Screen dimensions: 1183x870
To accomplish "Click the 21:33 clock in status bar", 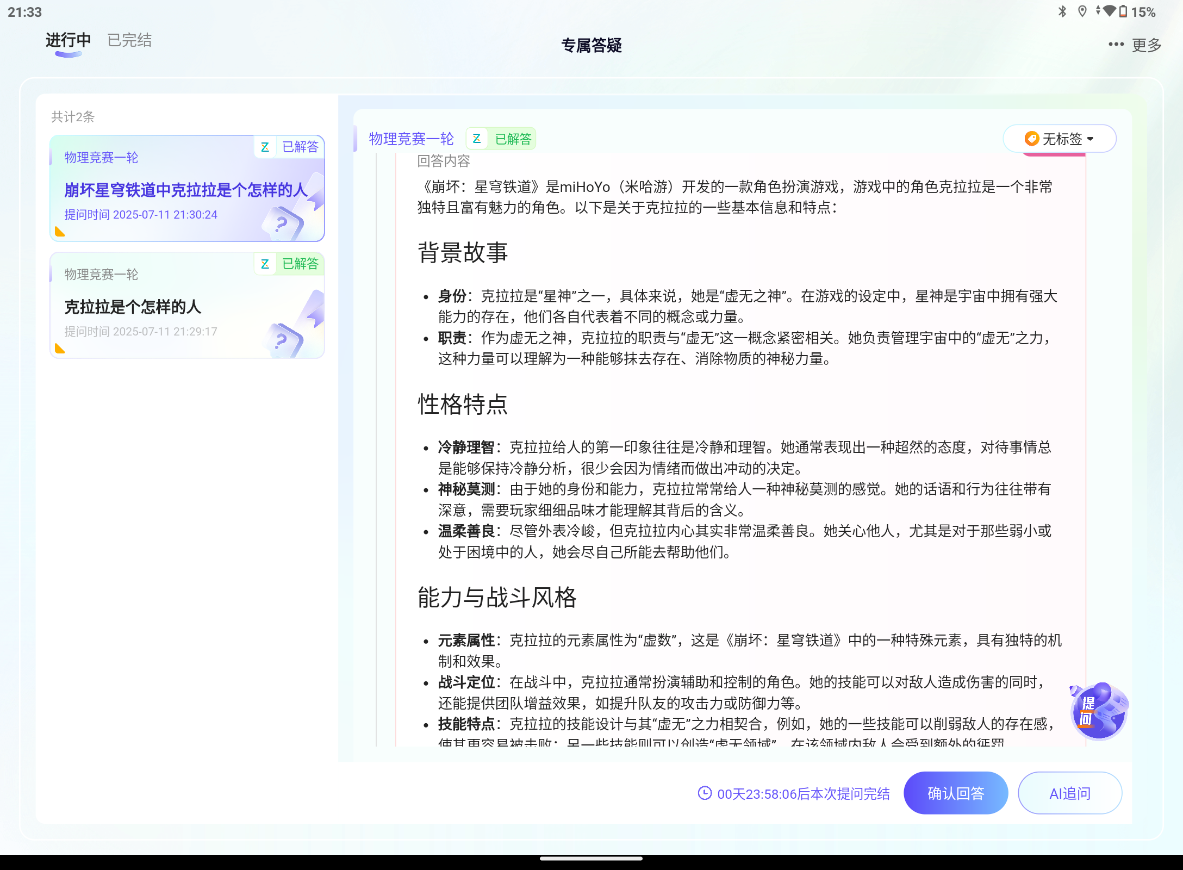I will 25,12.
